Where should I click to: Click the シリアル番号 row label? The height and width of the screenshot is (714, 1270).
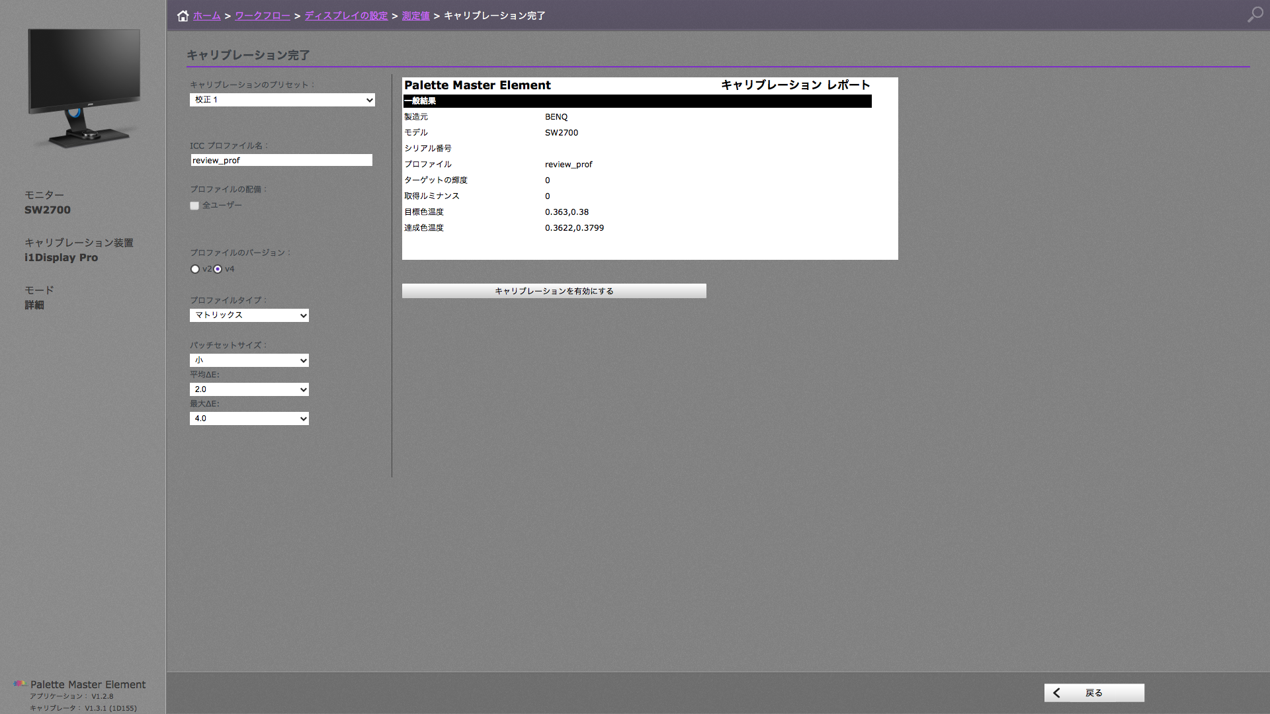[x=428, y=149]
